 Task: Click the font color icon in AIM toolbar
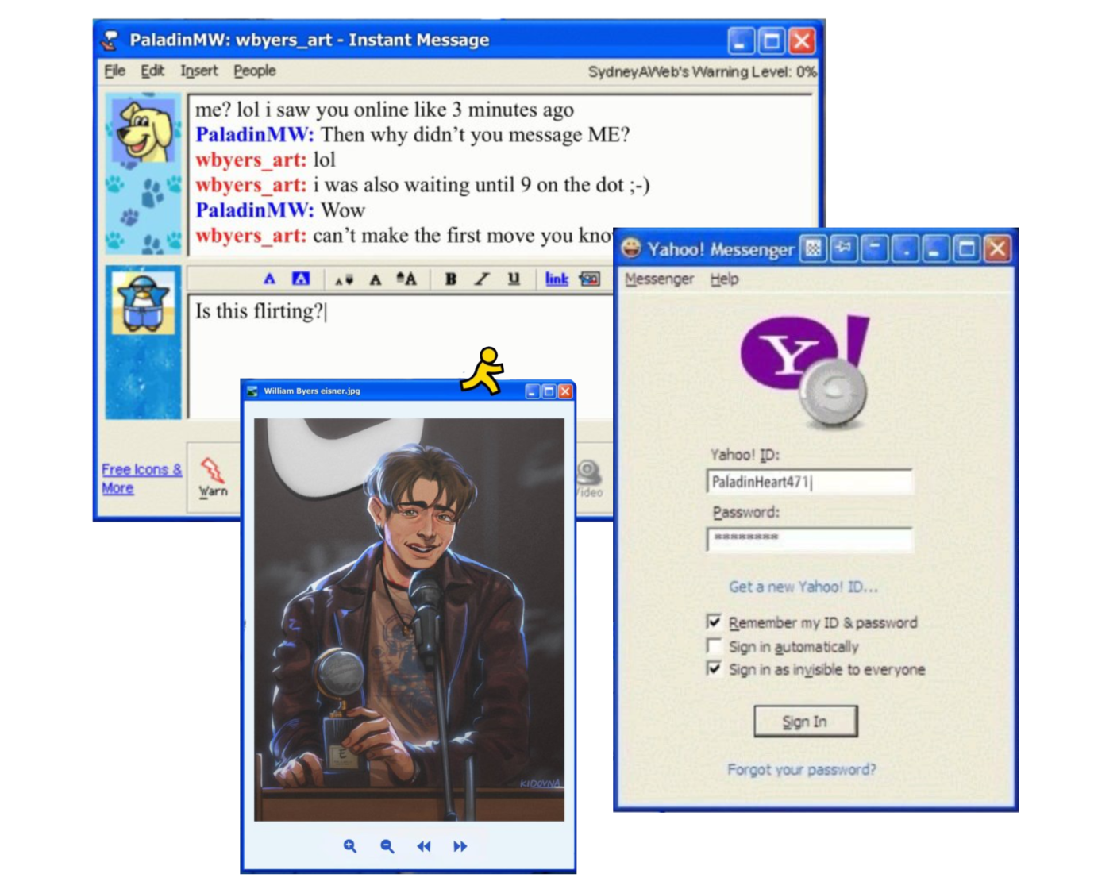(270, 279)
